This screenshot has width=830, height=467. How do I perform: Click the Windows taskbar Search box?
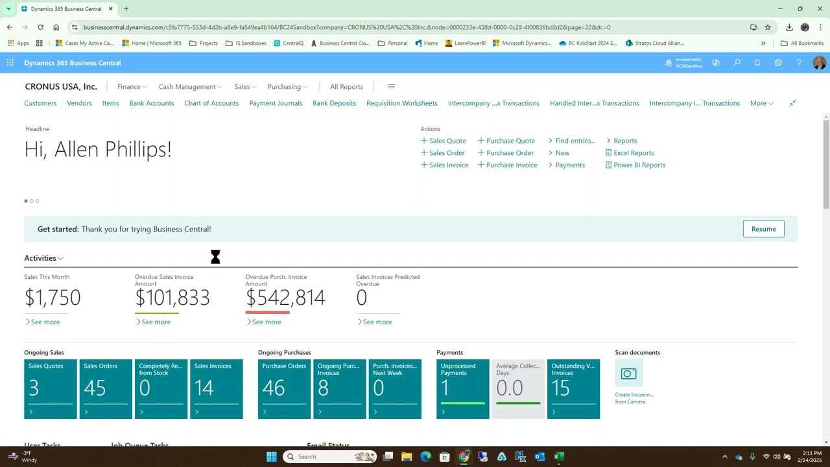329,457
